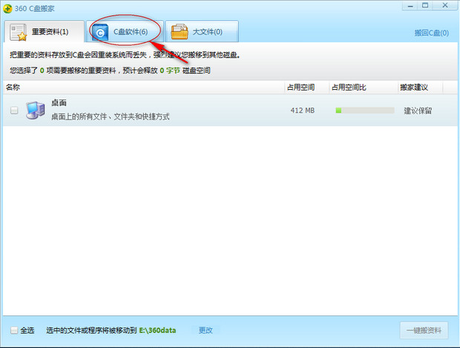
Task: Sort by the 名称 column header
Action: click(144, 87)
